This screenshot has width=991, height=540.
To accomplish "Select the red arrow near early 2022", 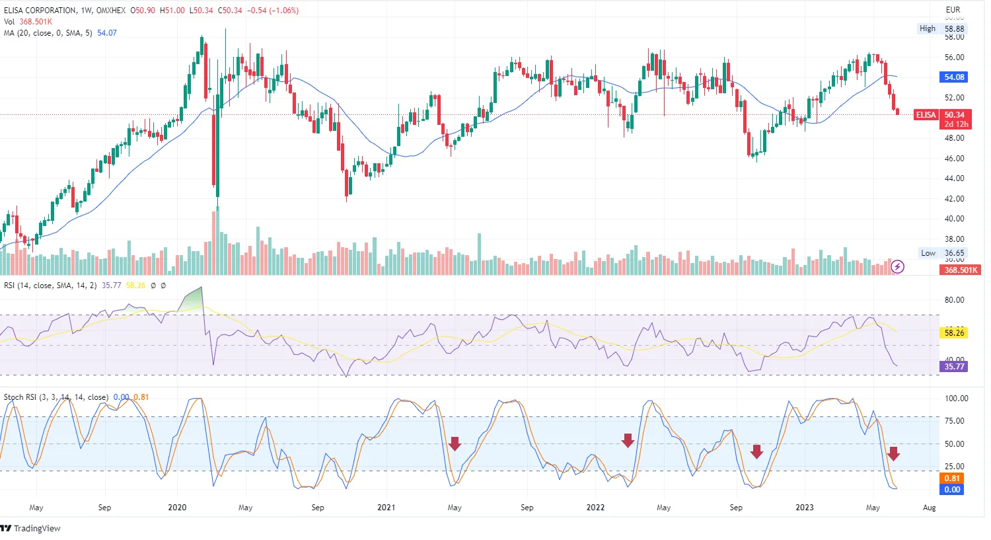I will point(628,440).
